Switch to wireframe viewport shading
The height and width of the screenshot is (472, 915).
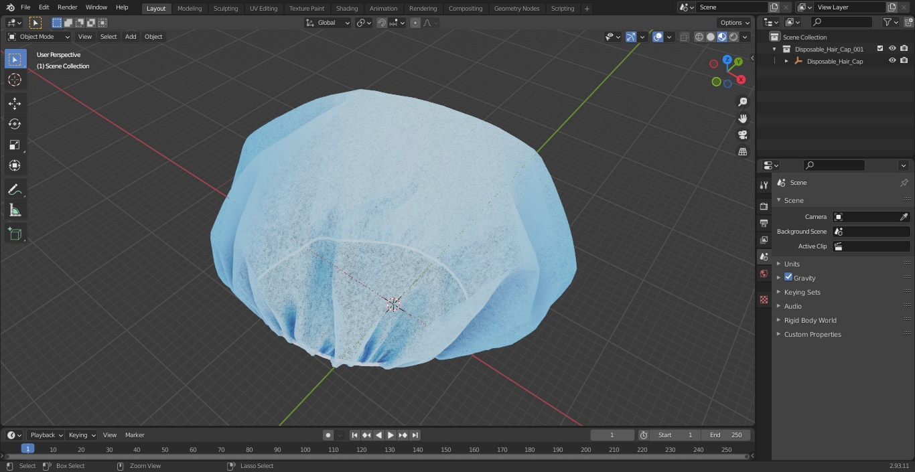click(699, 37)
